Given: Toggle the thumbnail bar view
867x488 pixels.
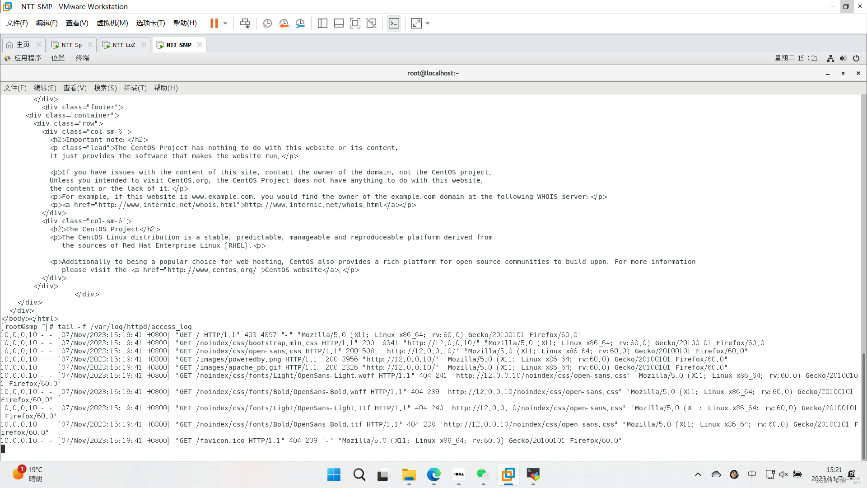Looking at the screenshot, I should tap(339, 23).
